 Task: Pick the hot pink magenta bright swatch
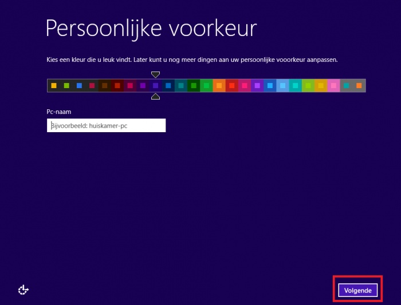245,86
